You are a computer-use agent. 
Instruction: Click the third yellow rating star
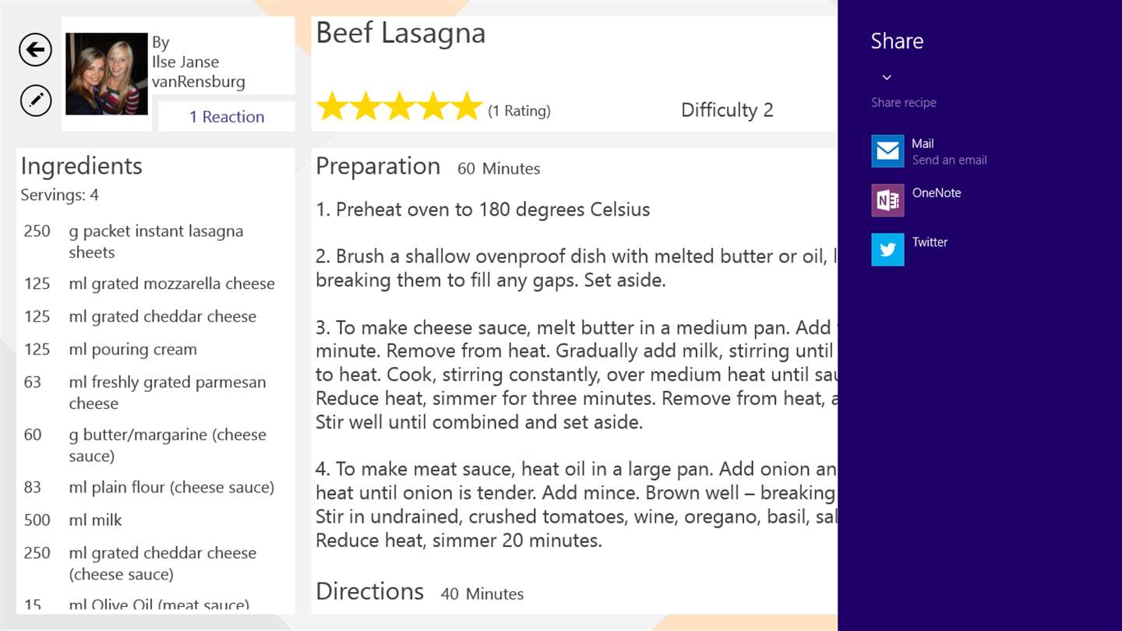tap(399, 107)
